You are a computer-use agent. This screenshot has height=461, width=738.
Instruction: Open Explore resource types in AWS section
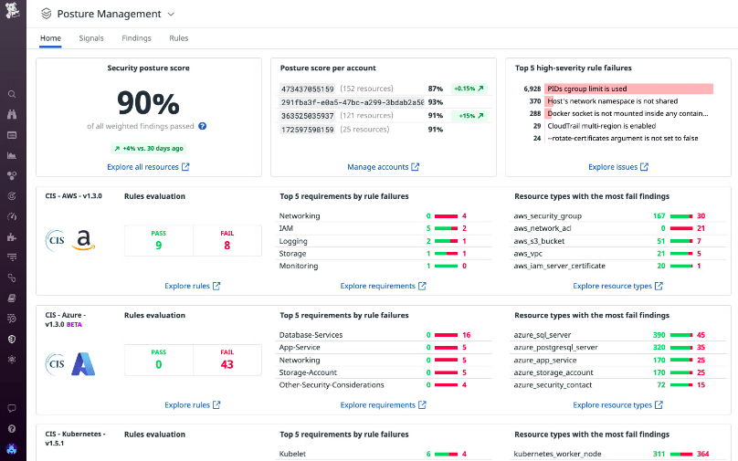point(617,286)
